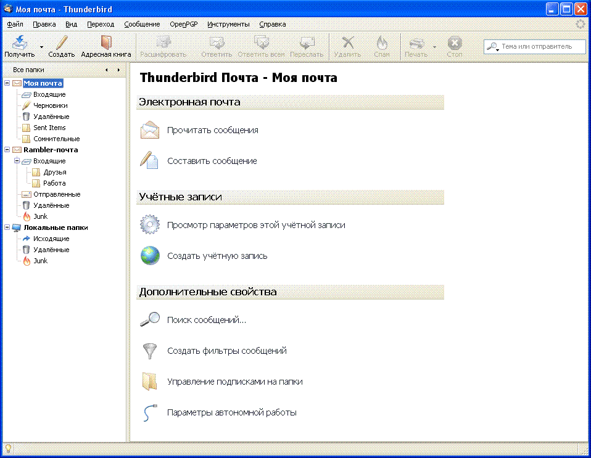Open the OpenPGP menu
Image resolution: width=591 pixels, height=458 pixels.
pyautogui.click(x=182, y=24)
